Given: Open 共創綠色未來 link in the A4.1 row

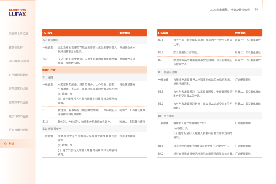Looking at the screenshot, I should 127,59.
